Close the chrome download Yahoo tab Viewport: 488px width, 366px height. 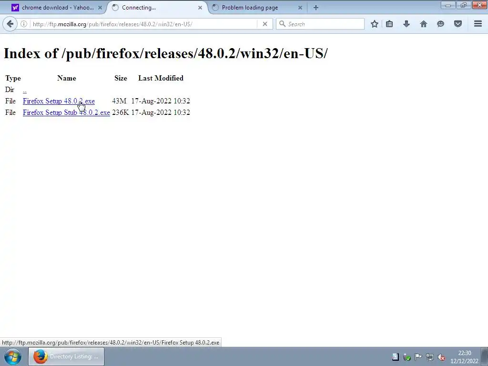[x=100, y=8]
